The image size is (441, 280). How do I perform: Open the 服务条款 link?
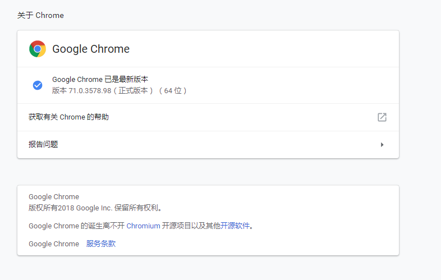[x=101, y=244]
